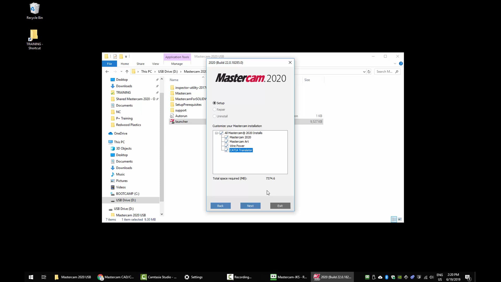The height and width of the screenshot is (282, 501).
Task: Switch to the View ribbon tab
Action: 156,64
